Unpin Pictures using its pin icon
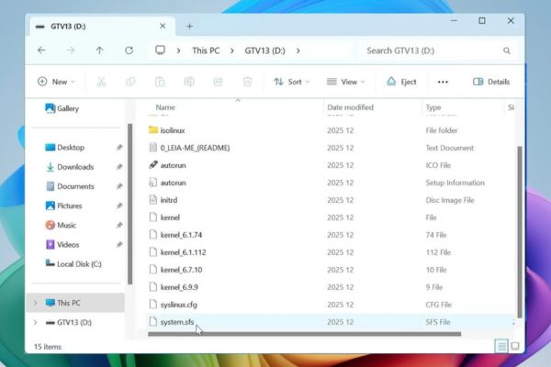The width and height of the screenshot is (551, 367). click(119, 206)
